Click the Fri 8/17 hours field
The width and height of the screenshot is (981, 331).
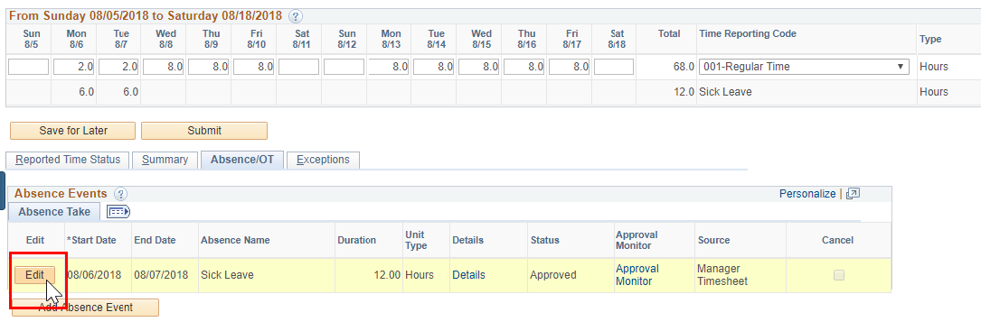[569, 66]
